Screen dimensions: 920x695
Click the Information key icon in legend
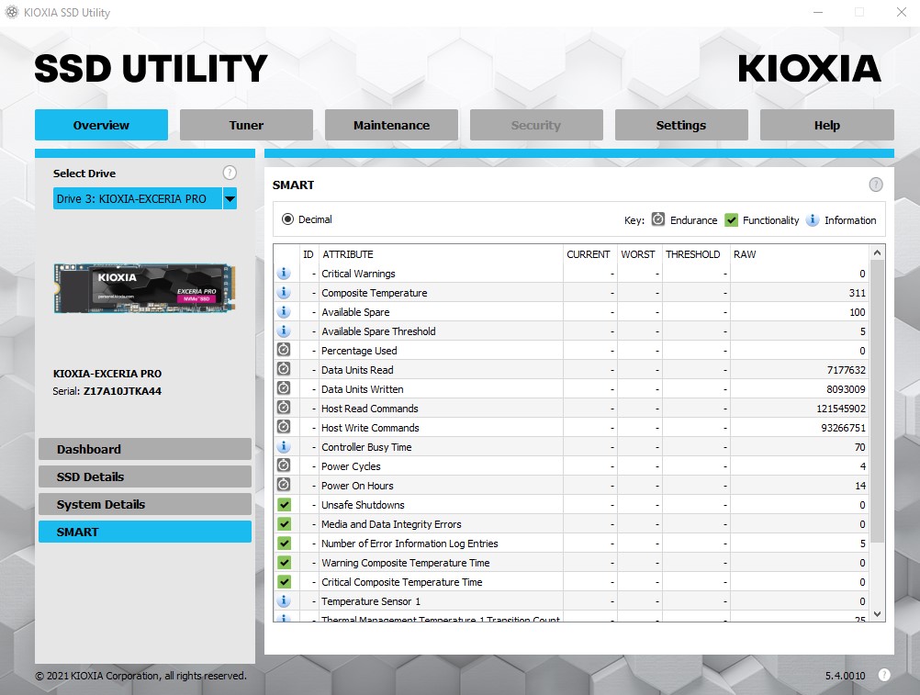point(813,220)
